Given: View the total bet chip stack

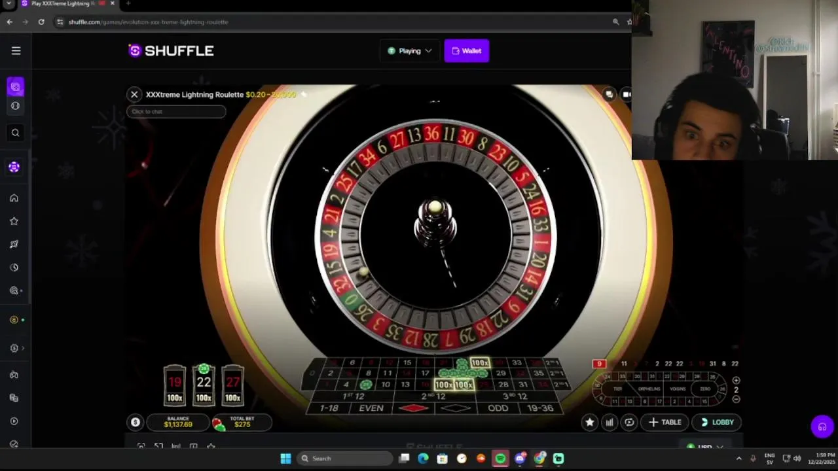Looking at the screenshot, I should click(x=219, y=424).
